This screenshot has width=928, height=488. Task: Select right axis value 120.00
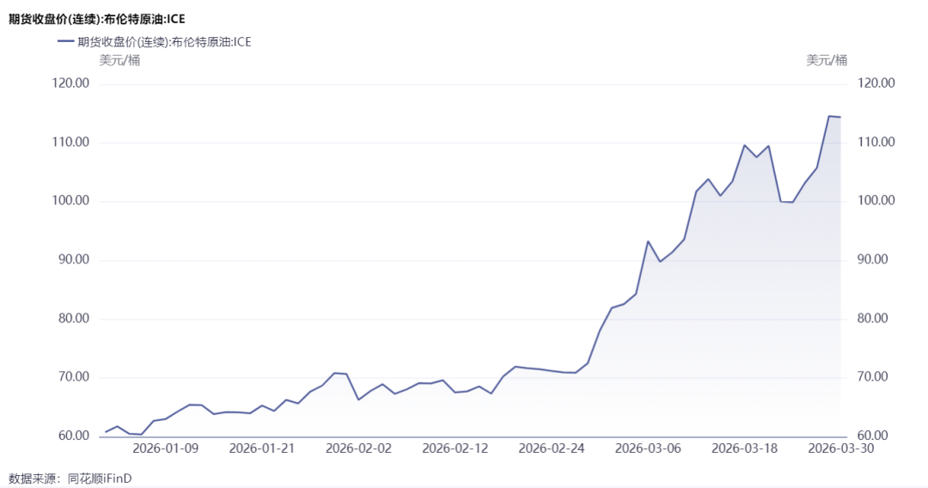876,83
